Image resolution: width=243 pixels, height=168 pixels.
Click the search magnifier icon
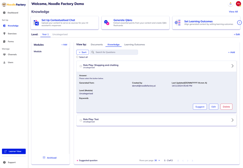pyautogui.click(x=93, y=52)
